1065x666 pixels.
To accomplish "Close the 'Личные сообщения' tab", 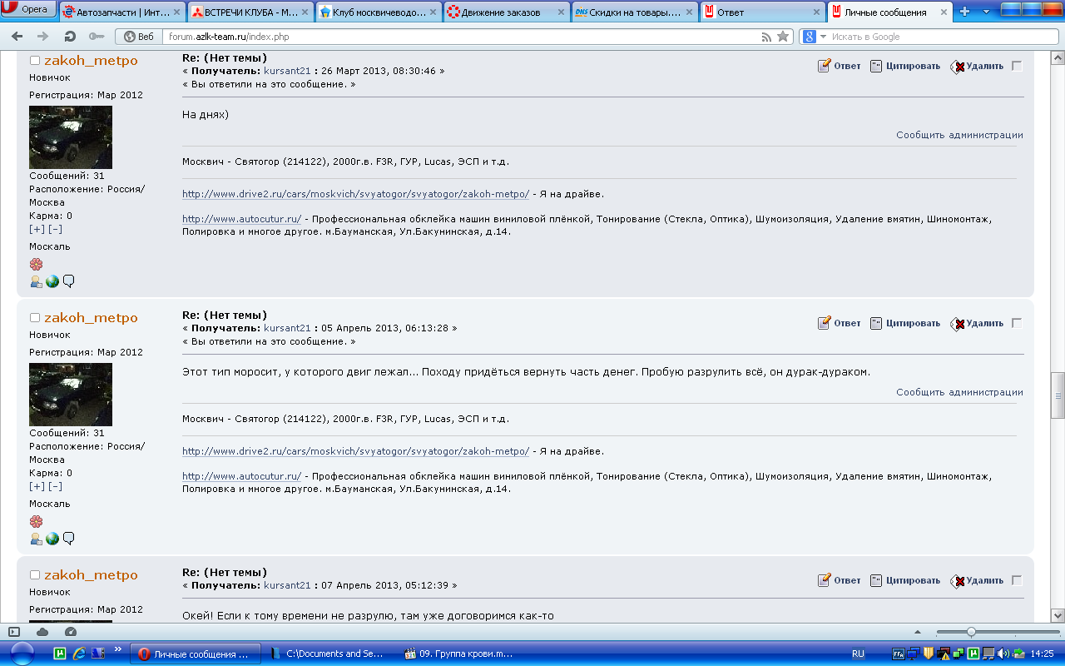I will pyautogui.click(x=944, y=12).
